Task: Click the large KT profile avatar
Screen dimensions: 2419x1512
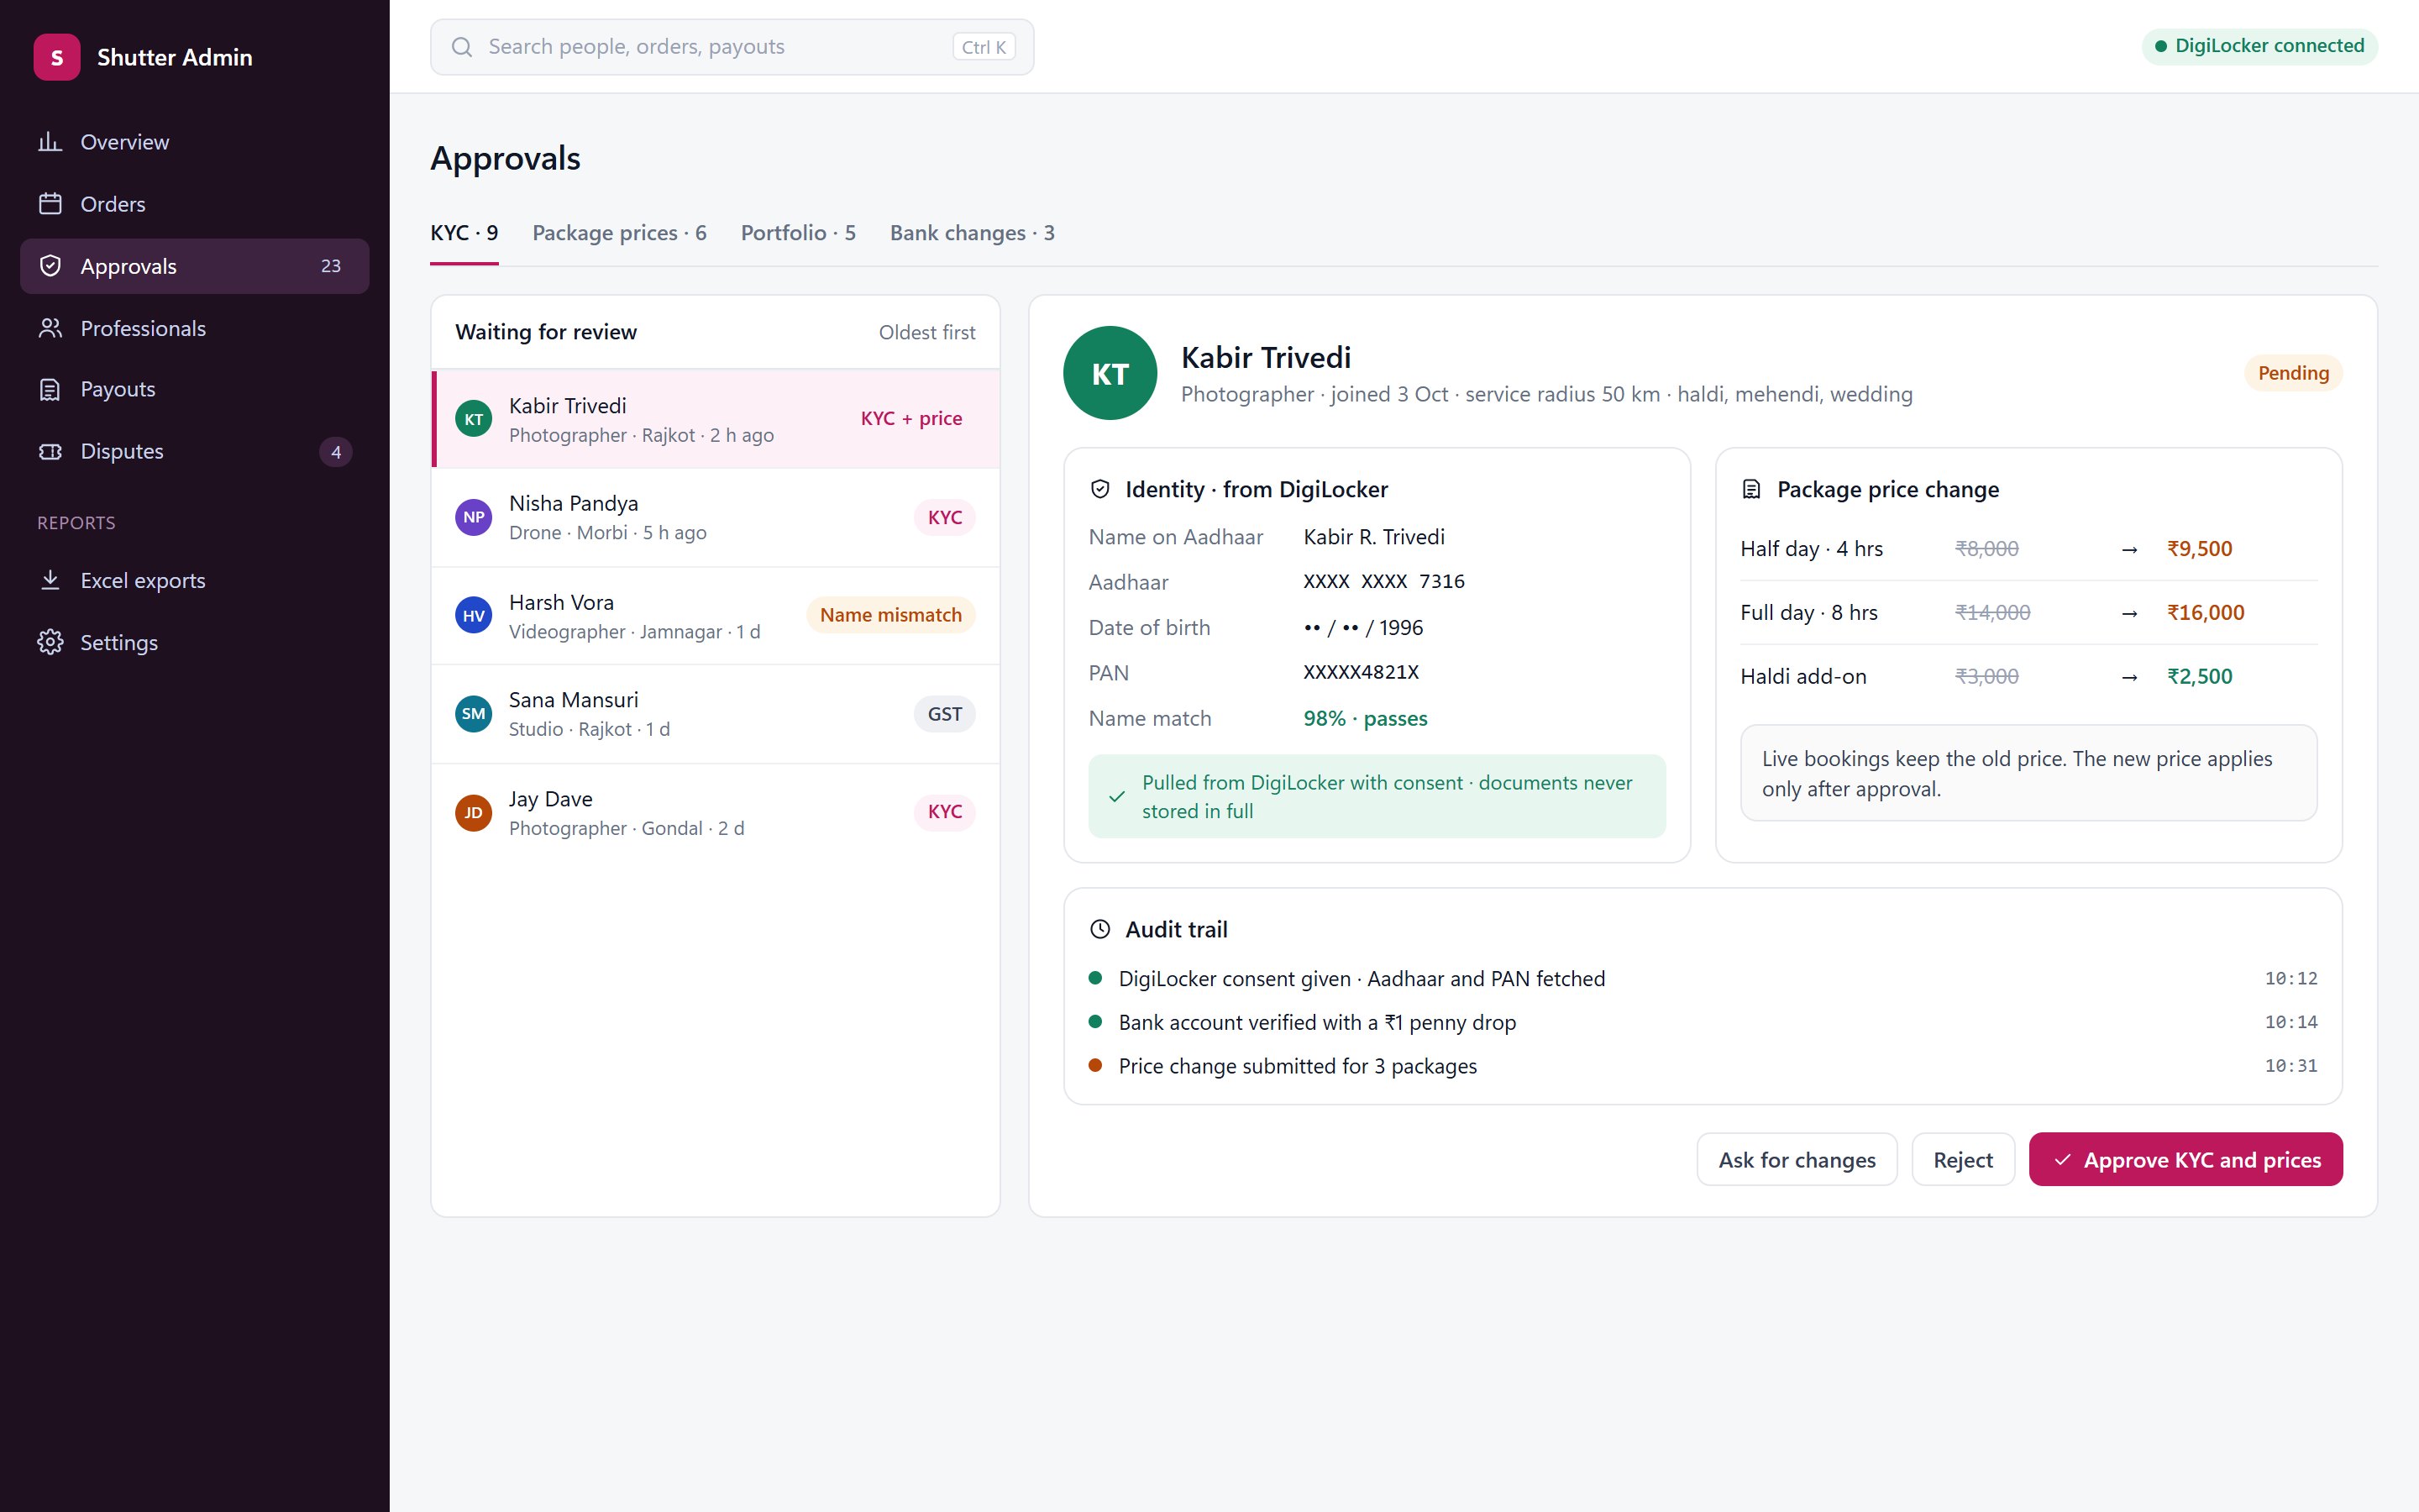Action: pyautogui.click(x=1110, y=373)
